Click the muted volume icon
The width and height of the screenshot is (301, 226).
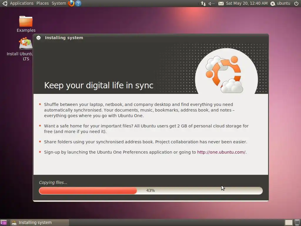pos(212,4)
